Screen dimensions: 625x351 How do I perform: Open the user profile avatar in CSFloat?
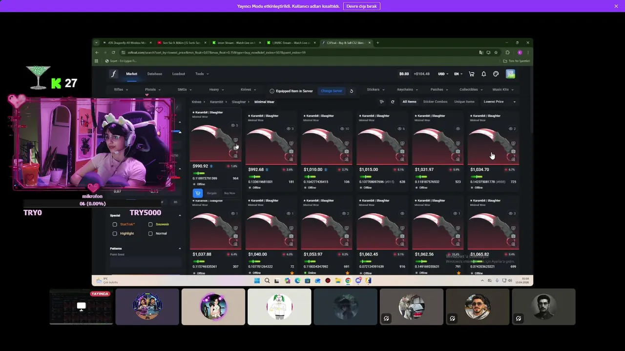(x=510, y=74)
